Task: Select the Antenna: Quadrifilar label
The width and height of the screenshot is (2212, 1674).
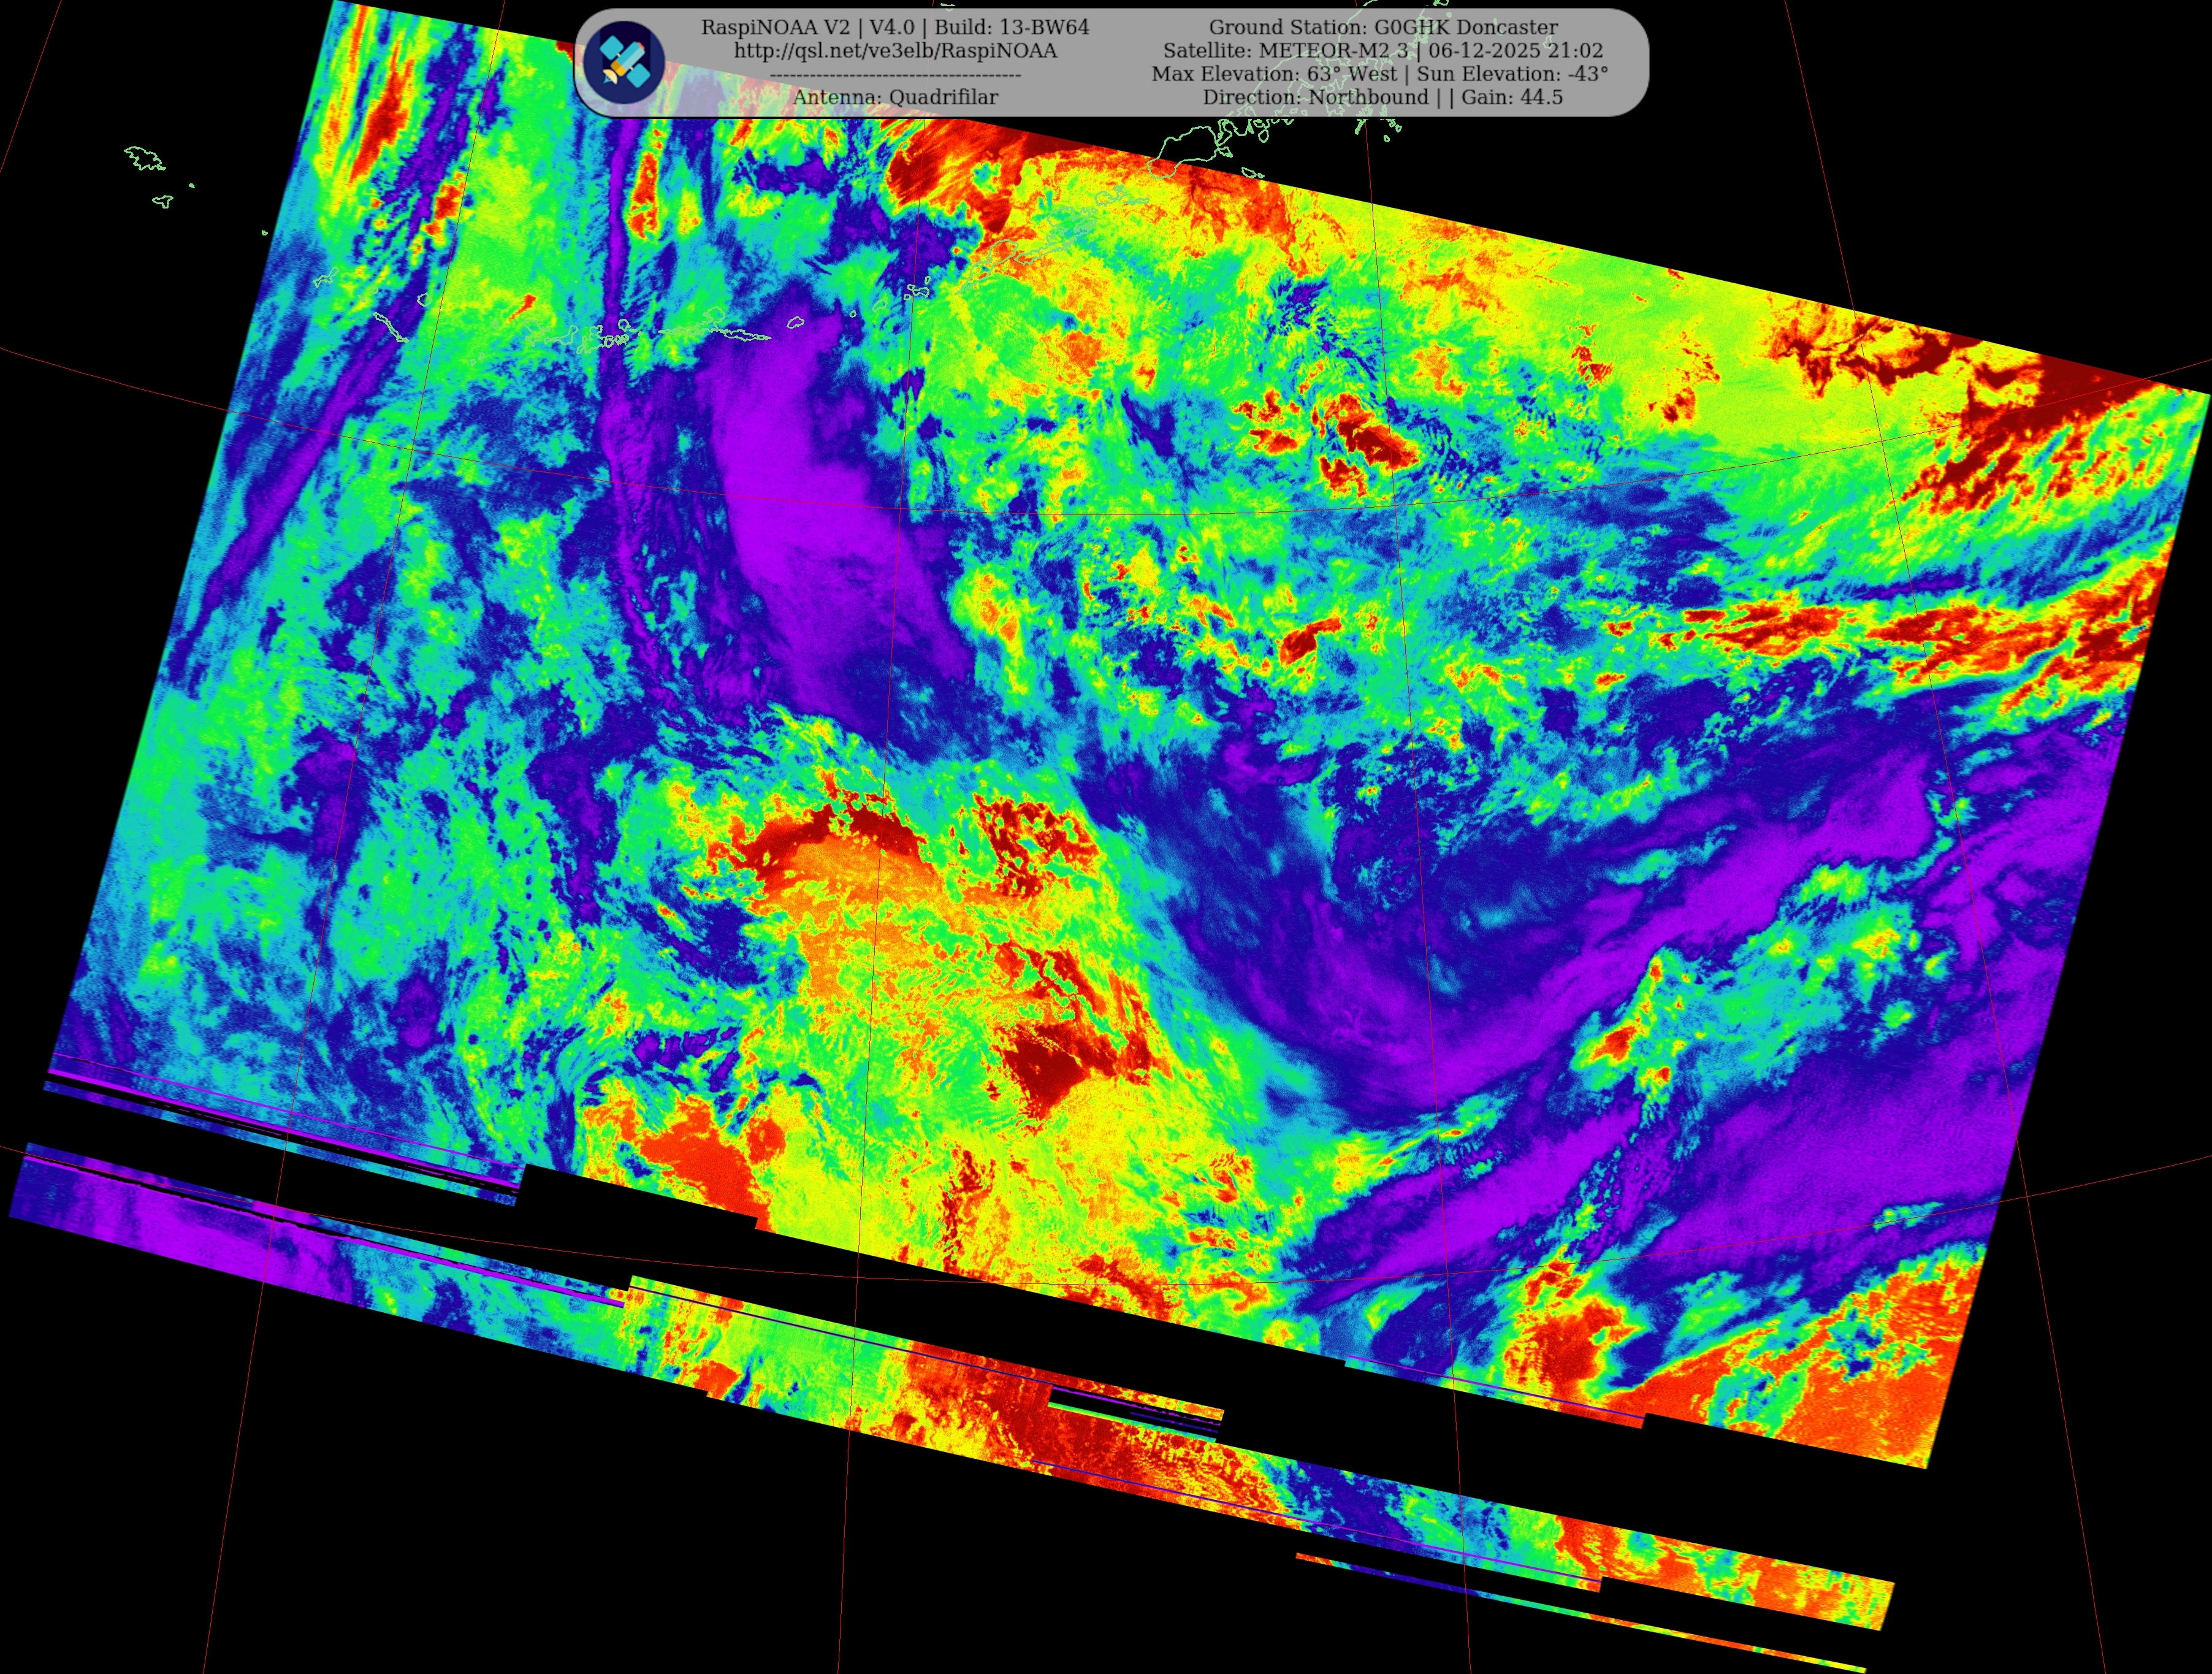Action: 895,97
